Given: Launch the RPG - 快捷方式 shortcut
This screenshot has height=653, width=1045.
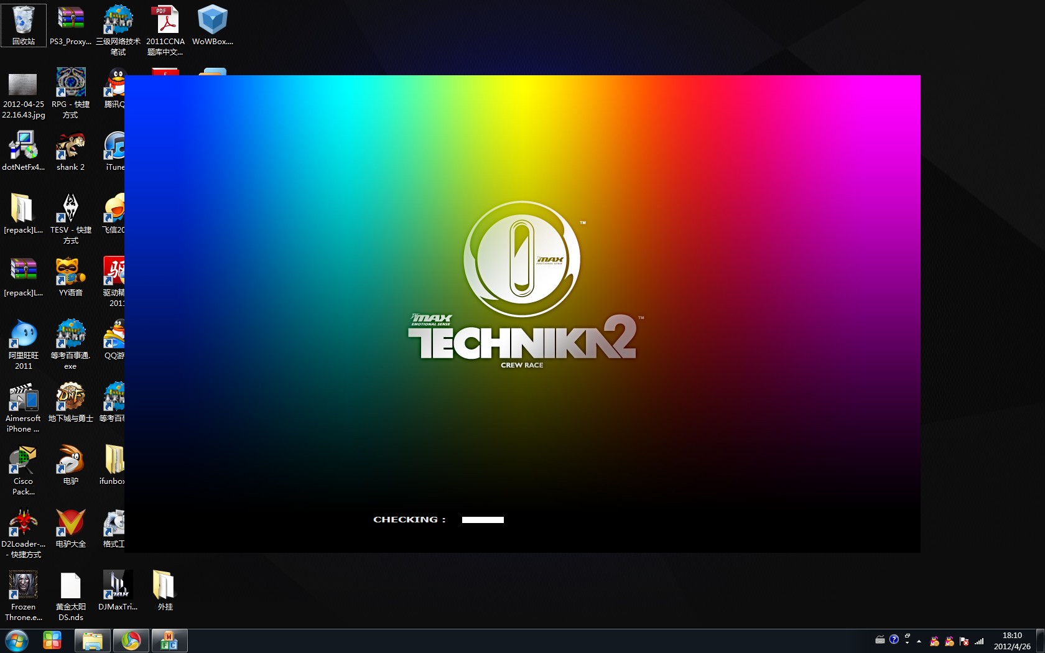Looking at the screenshot, I should [x=70, y=94].
